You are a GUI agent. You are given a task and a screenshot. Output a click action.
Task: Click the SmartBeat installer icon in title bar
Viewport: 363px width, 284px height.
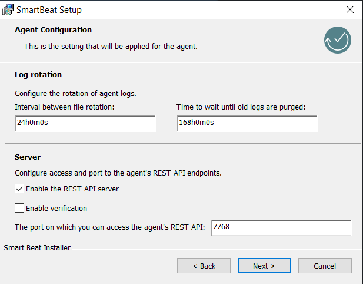[8, 10]
